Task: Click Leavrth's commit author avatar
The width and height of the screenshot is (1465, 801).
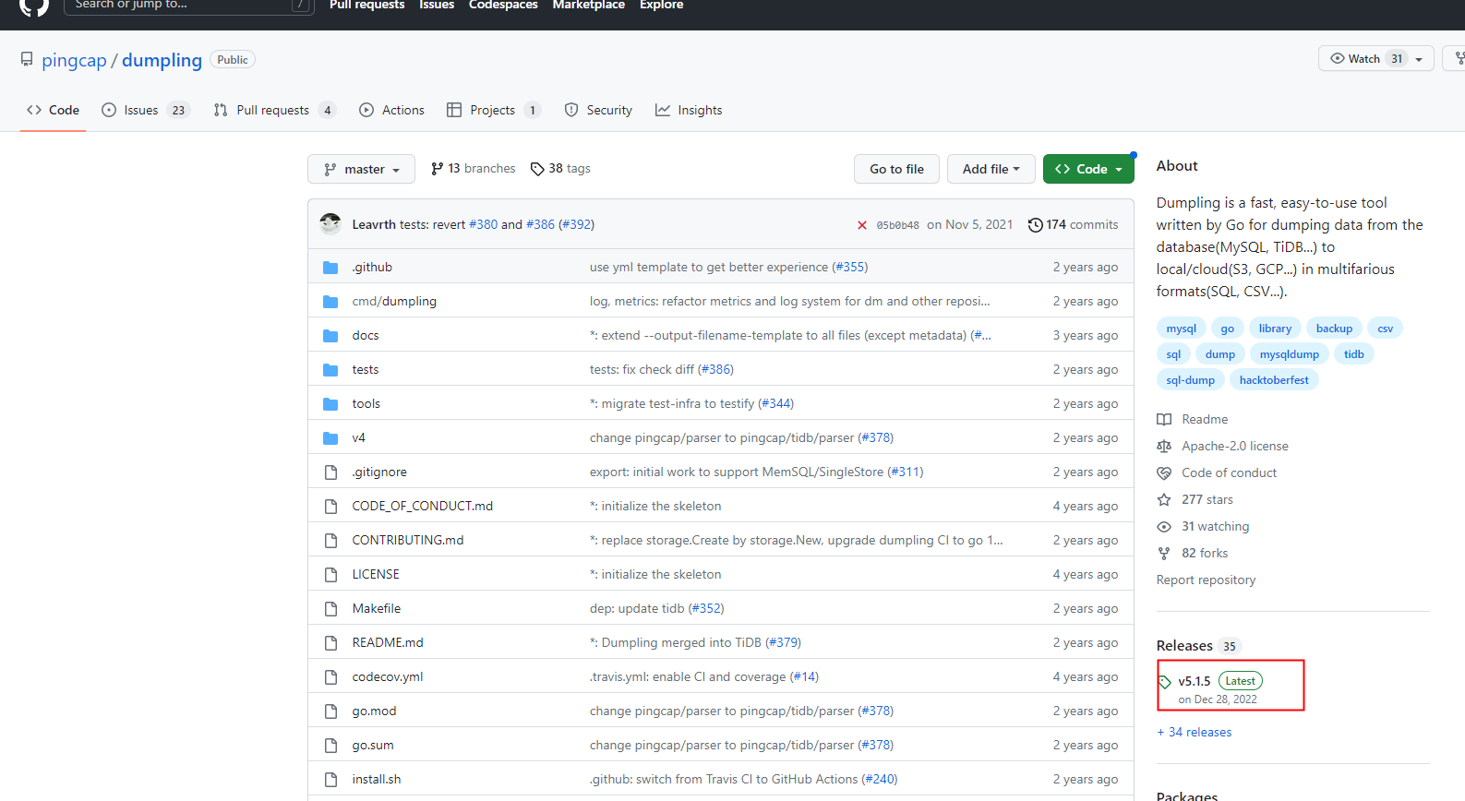Action: 330,224
